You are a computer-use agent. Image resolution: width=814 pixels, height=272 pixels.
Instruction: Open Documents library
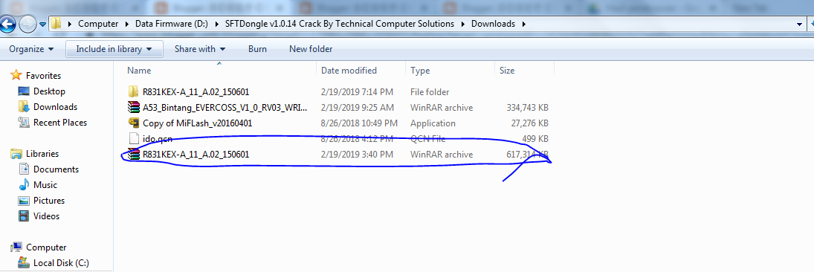[56, 169]
